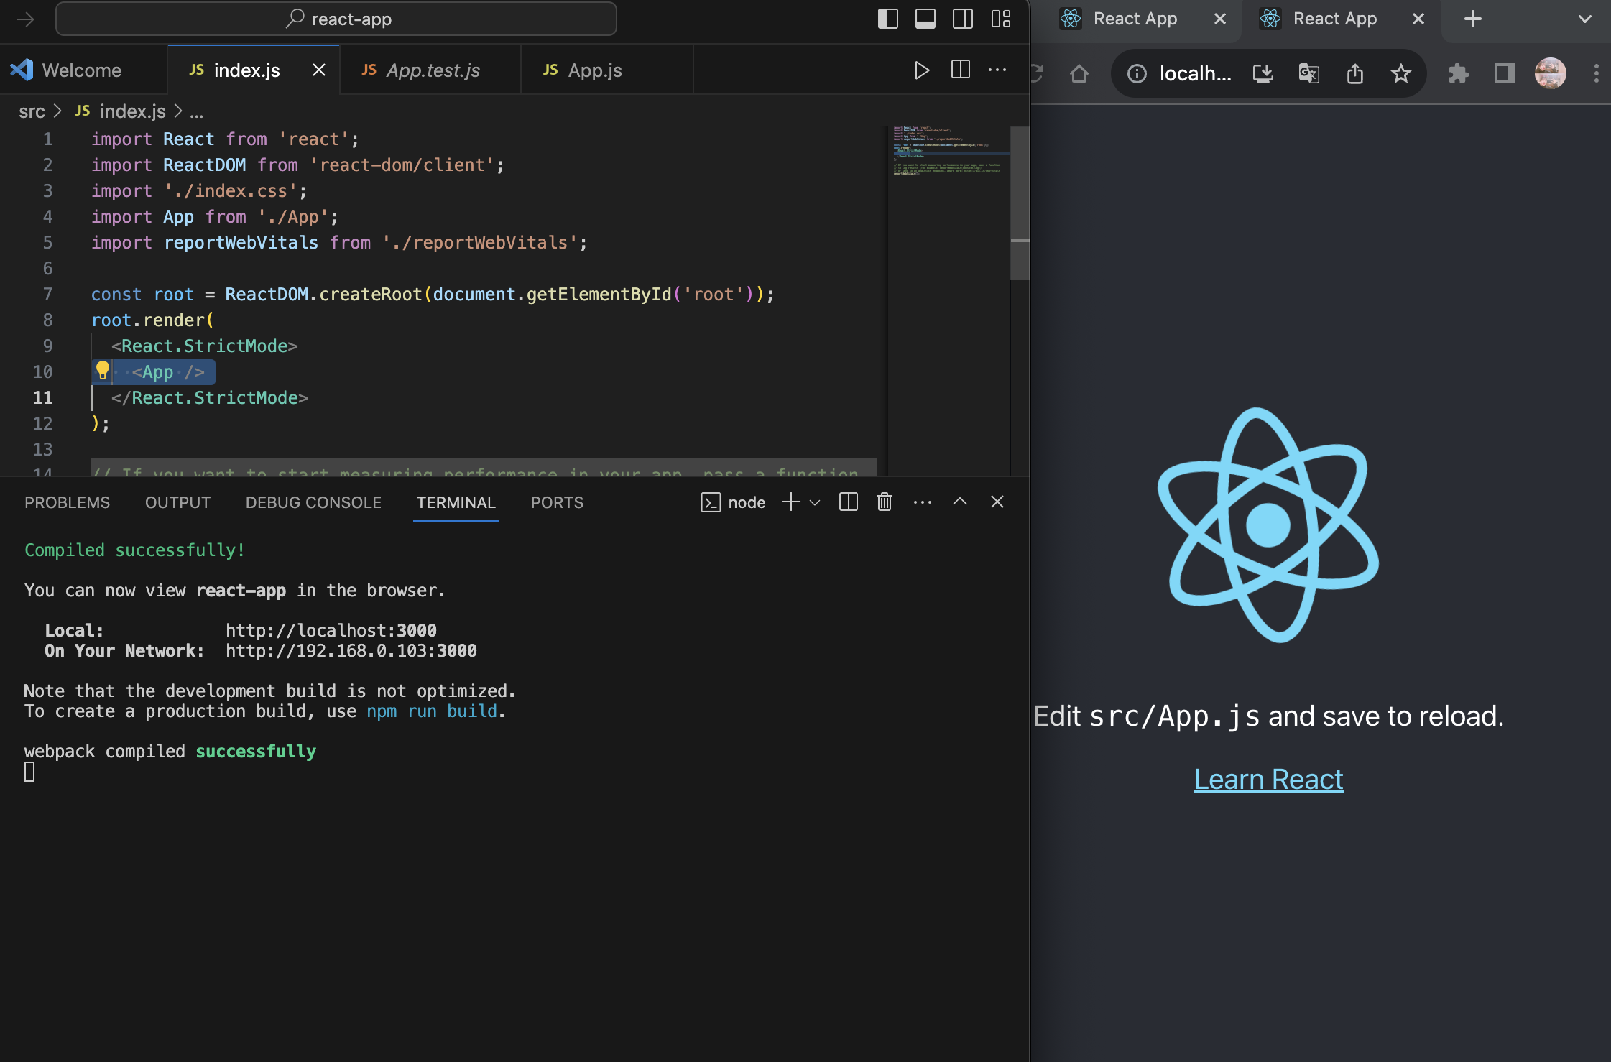
Task: Expand Chrome tab search dropdown arrow
Action: tap(1584, 19)
